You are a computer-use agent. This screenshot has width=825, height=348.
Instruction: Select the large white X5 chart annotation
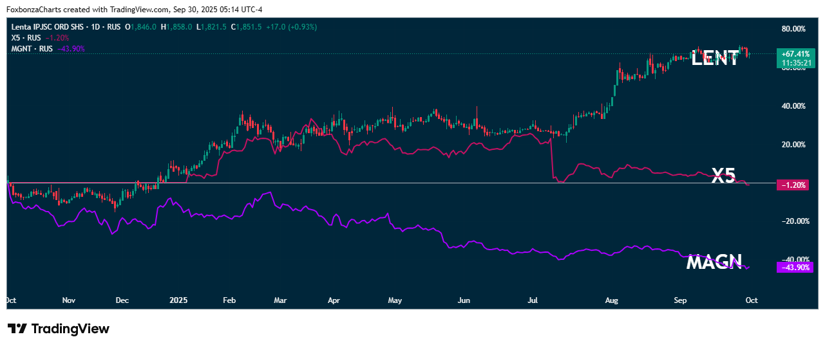(x=723, y=176)
